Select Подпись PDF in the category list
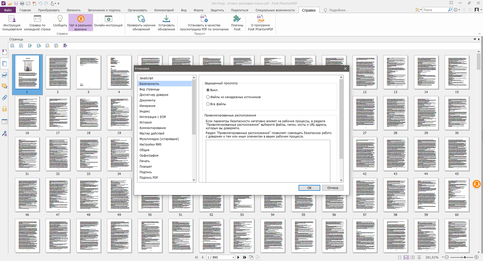The height and width of the screenshot is (261, 483). point(165,178)
